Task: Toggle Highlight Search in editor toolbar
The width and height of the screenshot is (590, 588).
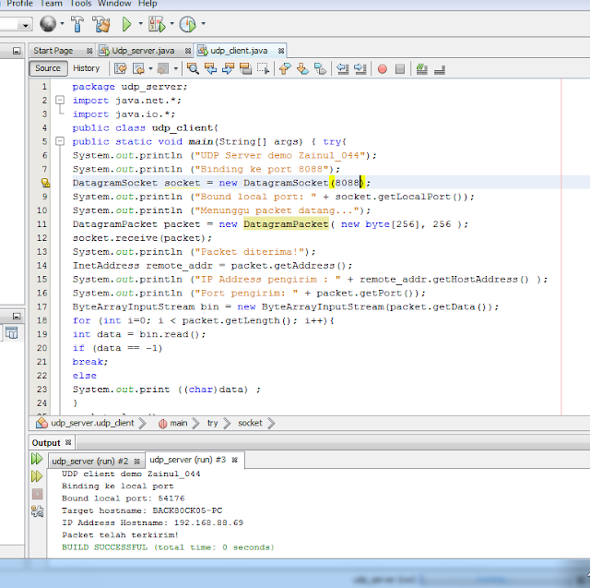Action: click(x=246, y=68)
